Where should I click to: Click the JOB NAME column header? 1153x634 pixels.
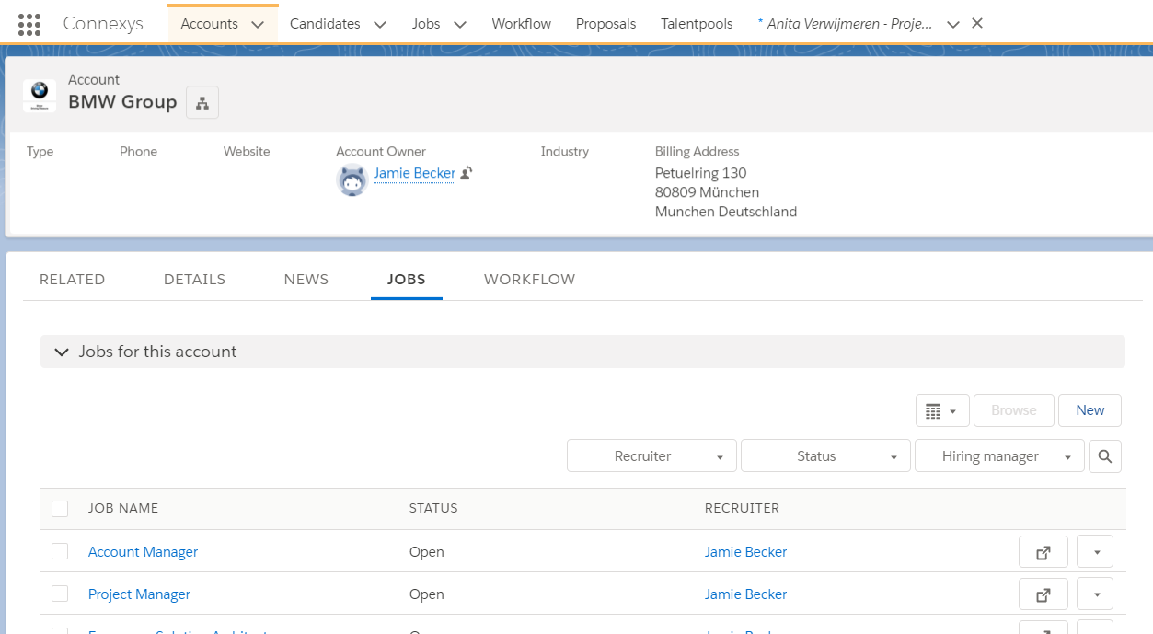tap(123, 508)
